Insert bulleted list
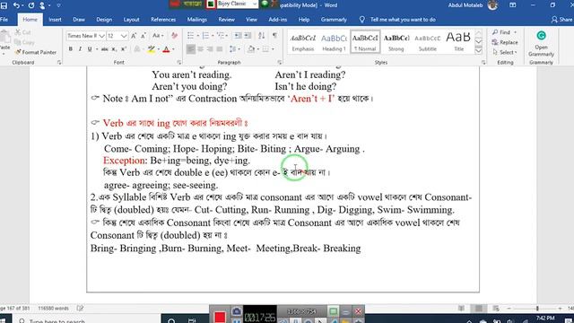This screenshot has width=574, height=323. [190, 36]
